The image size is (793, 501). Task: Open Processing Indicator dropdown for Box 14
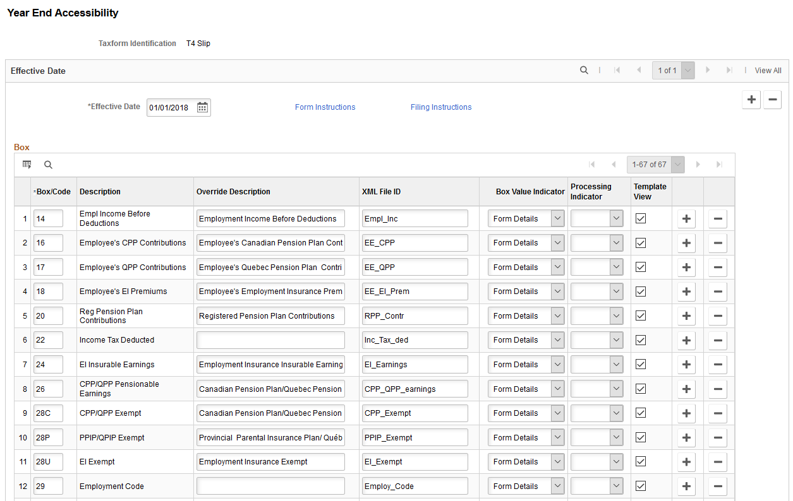(x=597, y=219)
